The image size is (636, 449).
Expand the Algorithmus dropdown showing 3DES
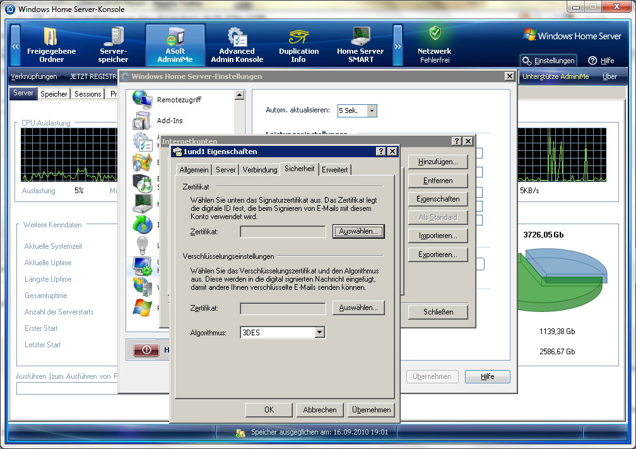click(320, 332)
